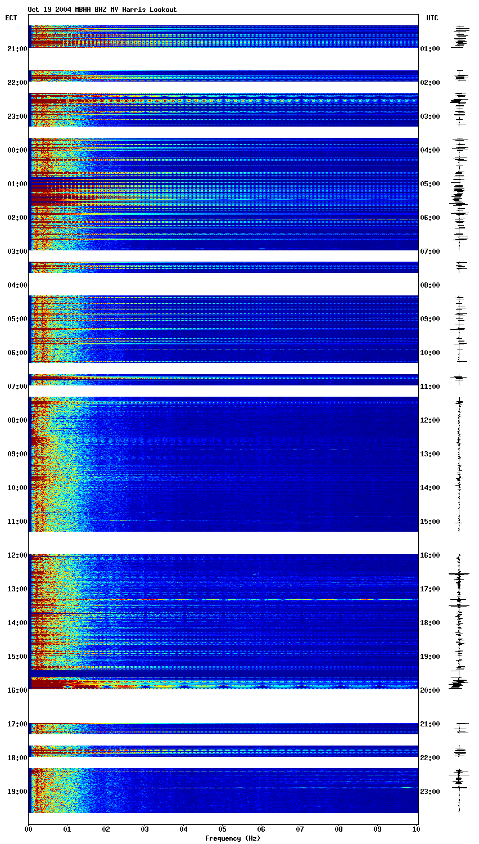Click the title 'Oct 19 2004 MBHA BHZ MV Harris Lookout'
Viewport: 479px width, 844px height.
coord(102,10)
